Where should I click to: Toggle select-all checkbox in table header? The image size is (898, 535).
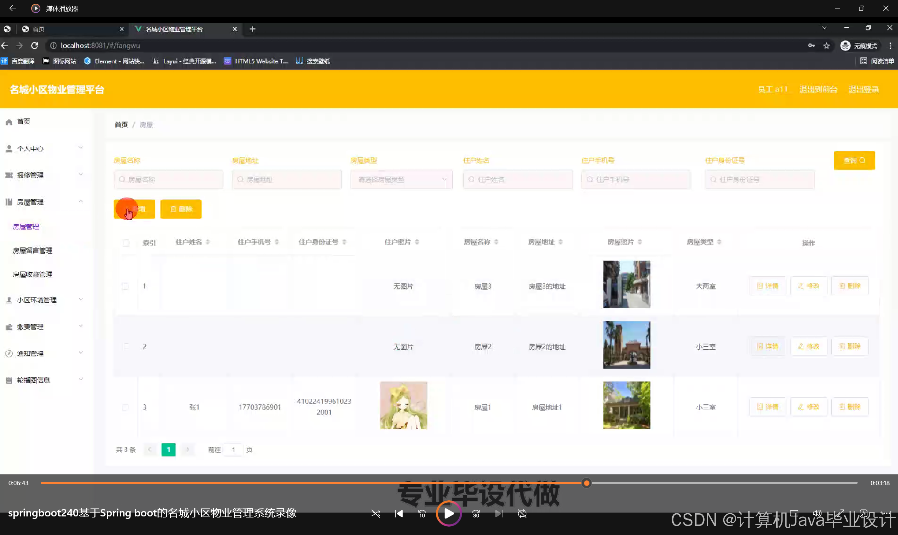pos(126,243)
